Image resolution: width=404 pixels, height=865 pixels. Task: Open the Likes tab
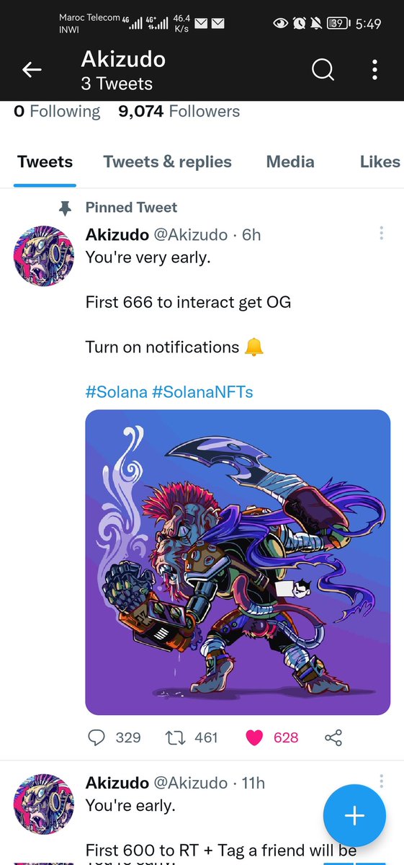pos(380,161)
